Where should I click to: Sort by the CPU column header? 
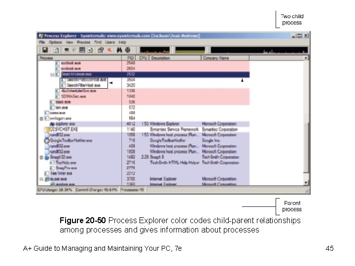[143, 58]
